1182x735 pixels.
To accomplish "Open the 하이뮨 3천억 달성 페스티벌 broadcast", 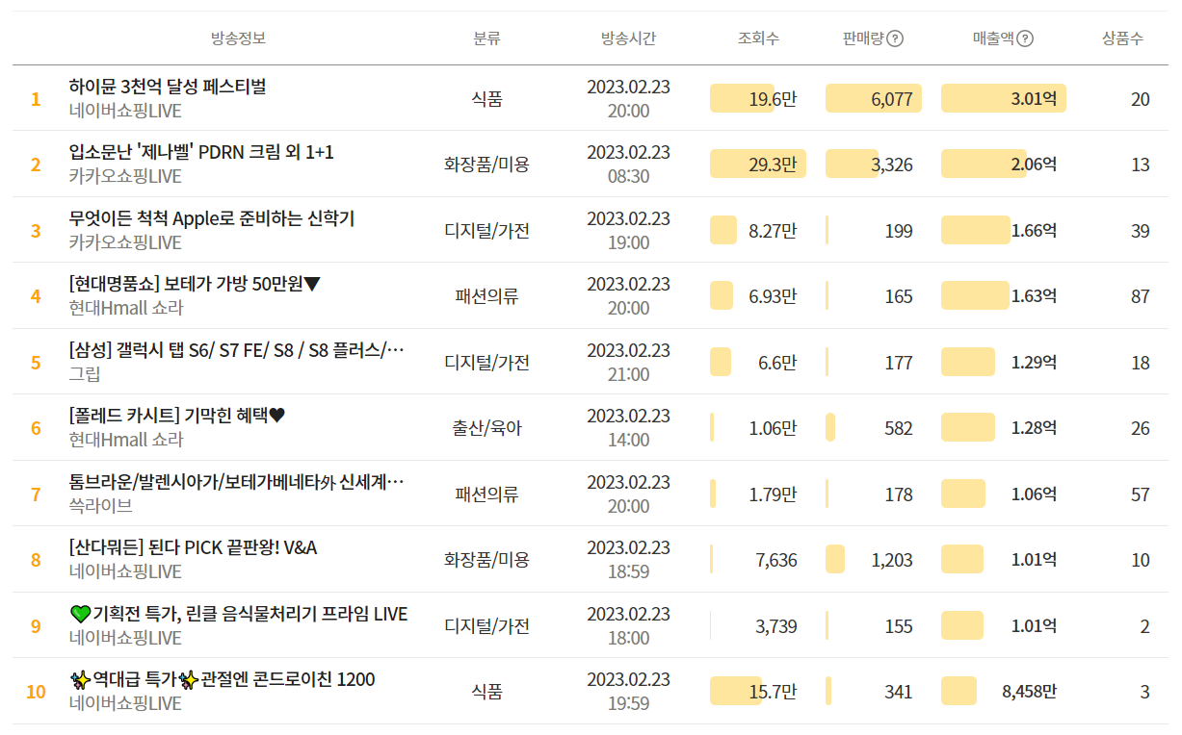I will (x=168, y=87).
